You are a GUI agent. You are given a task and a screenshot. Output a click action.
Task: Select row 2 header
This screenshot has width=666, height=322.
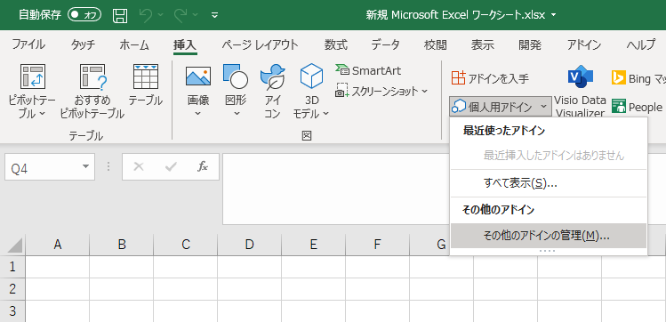pos(12,289)
